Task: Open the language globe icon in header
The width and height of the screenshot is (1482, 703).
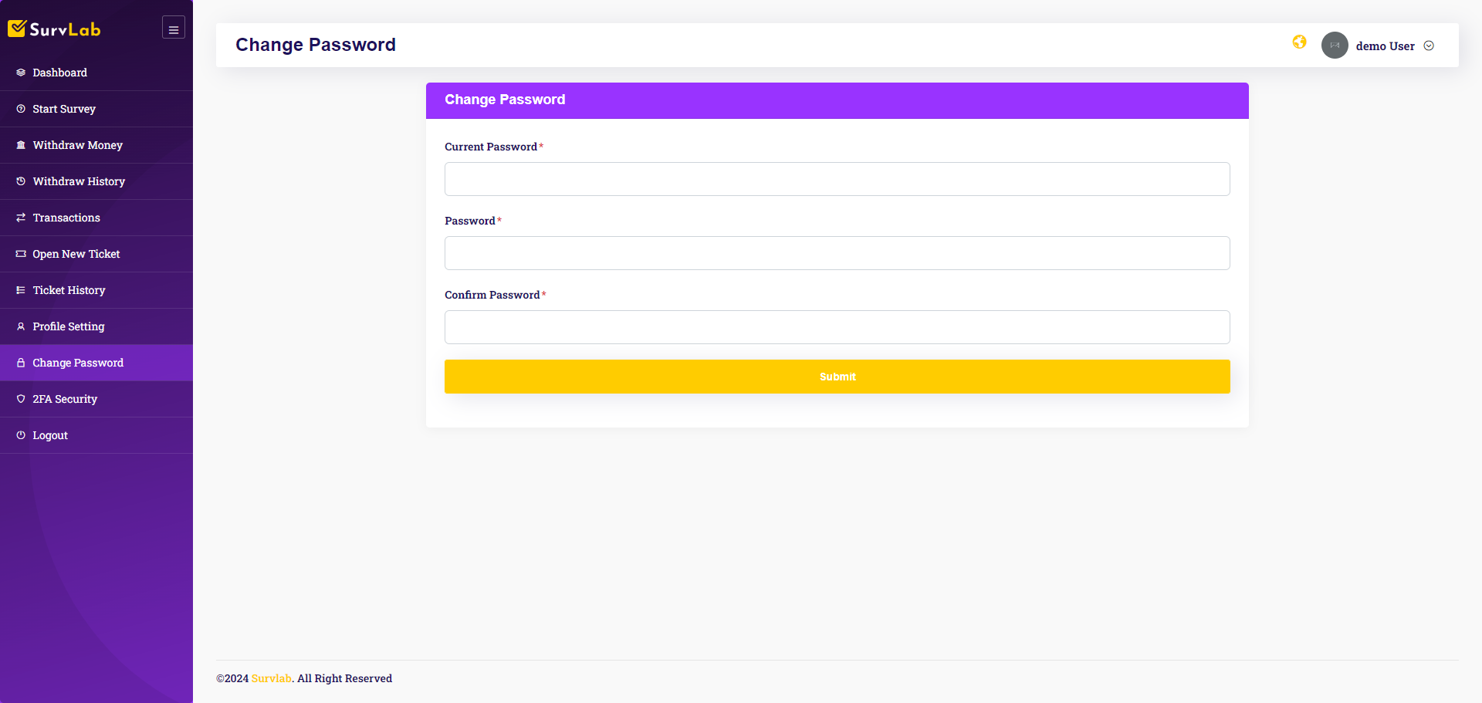Action: [x=1299, y=42]
